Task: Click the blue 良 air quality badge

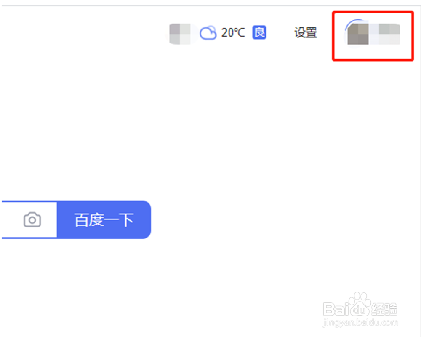Action: pyautogui.click(x=259, y=32)
